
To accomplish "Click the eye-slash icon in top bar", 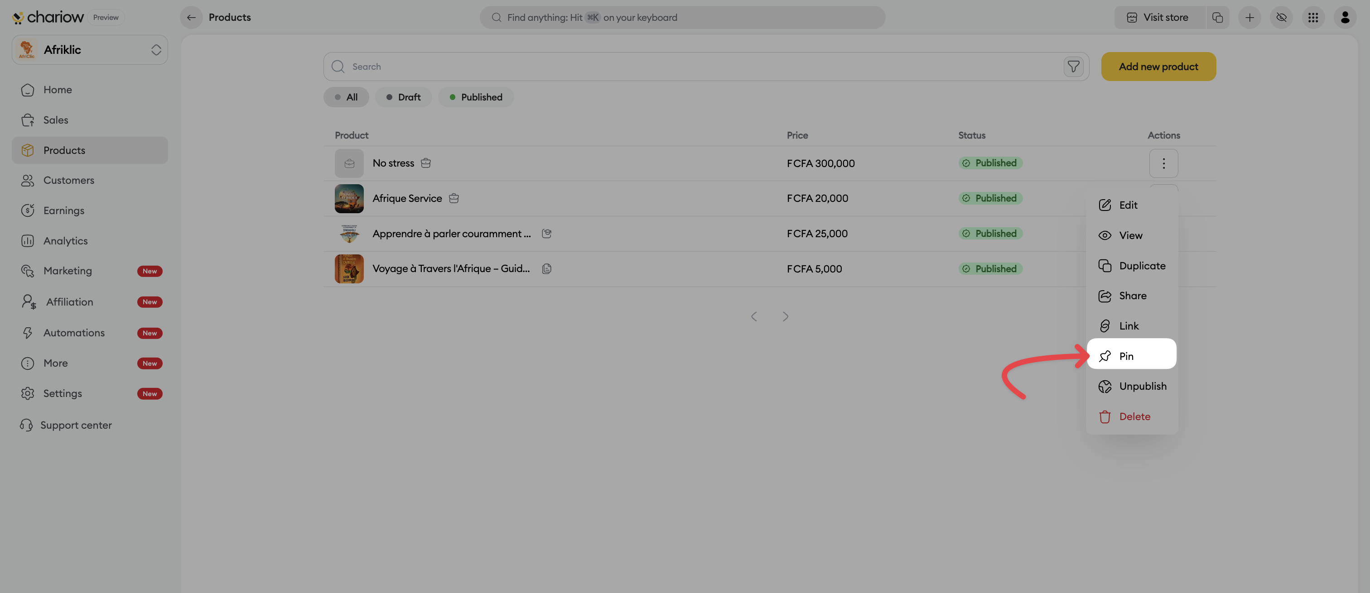I will pyautogui.click(x=1281, y=18).
